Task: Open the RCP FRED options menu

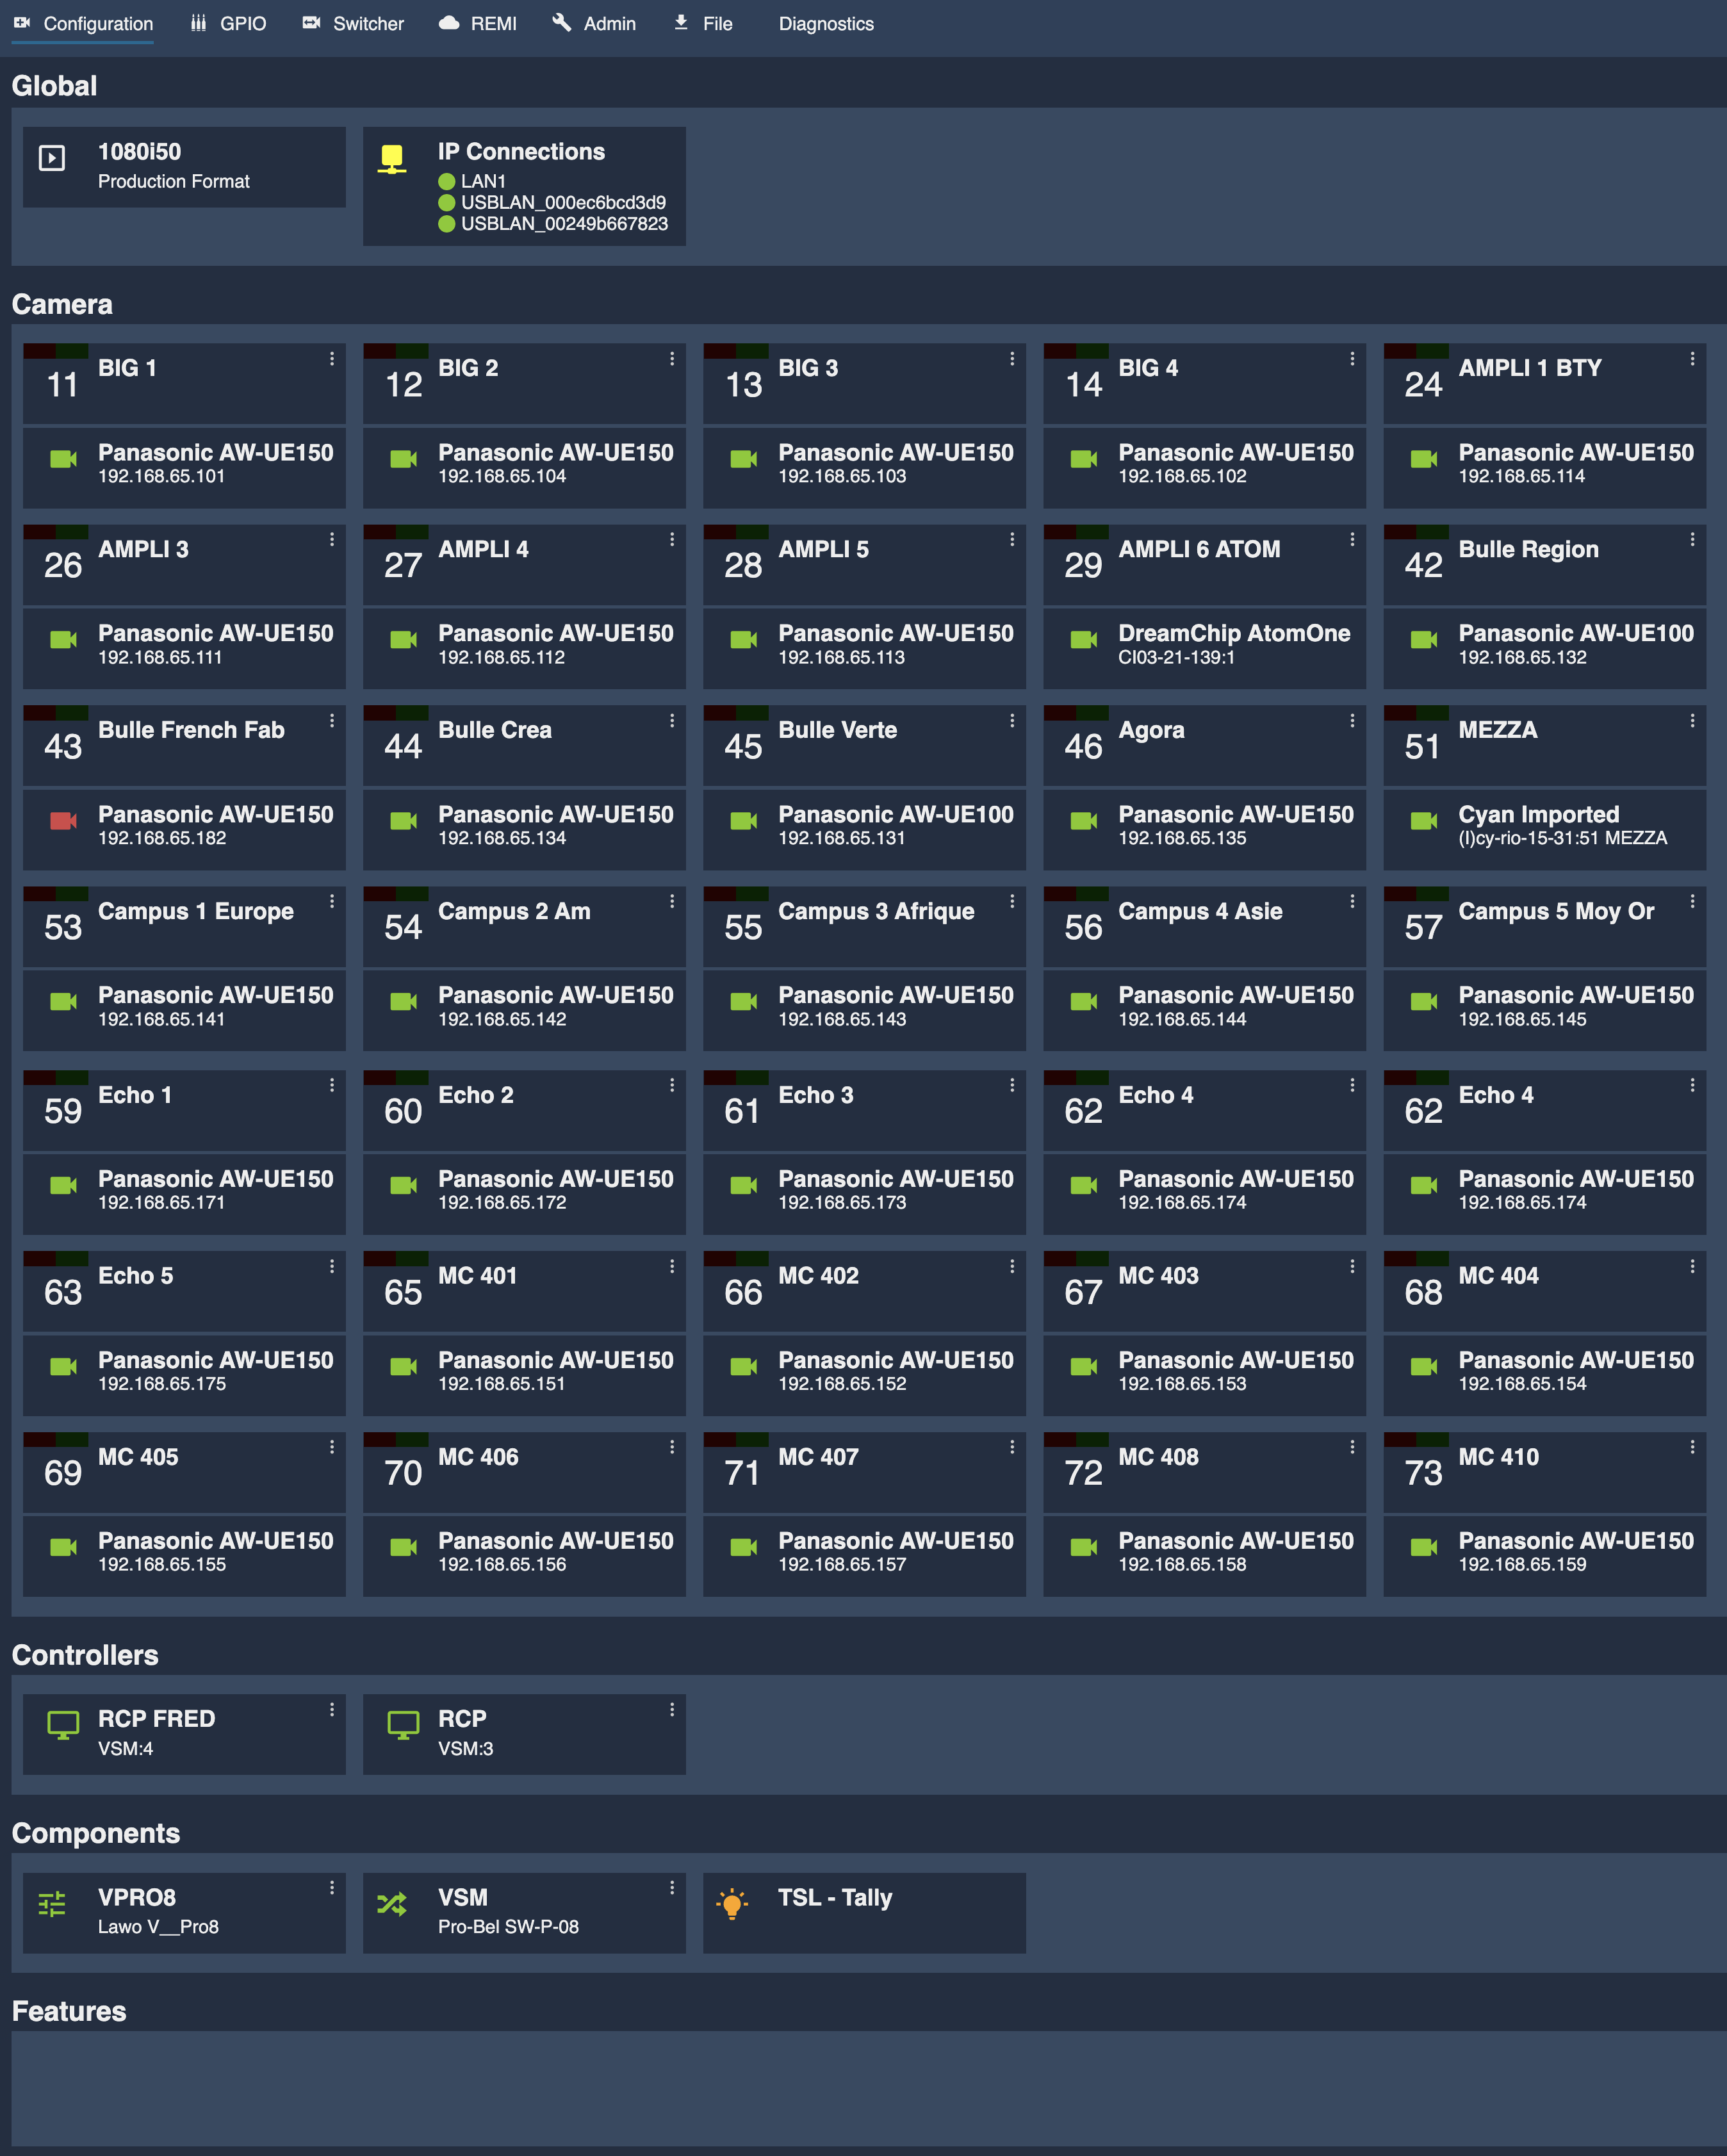Action: coord(332,1710)
